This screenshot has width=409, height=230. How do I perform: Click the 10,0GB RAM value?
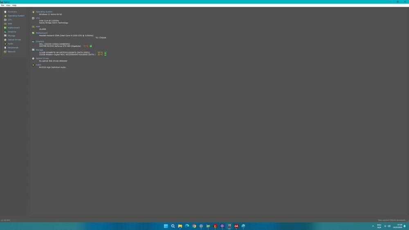[42, 29]
